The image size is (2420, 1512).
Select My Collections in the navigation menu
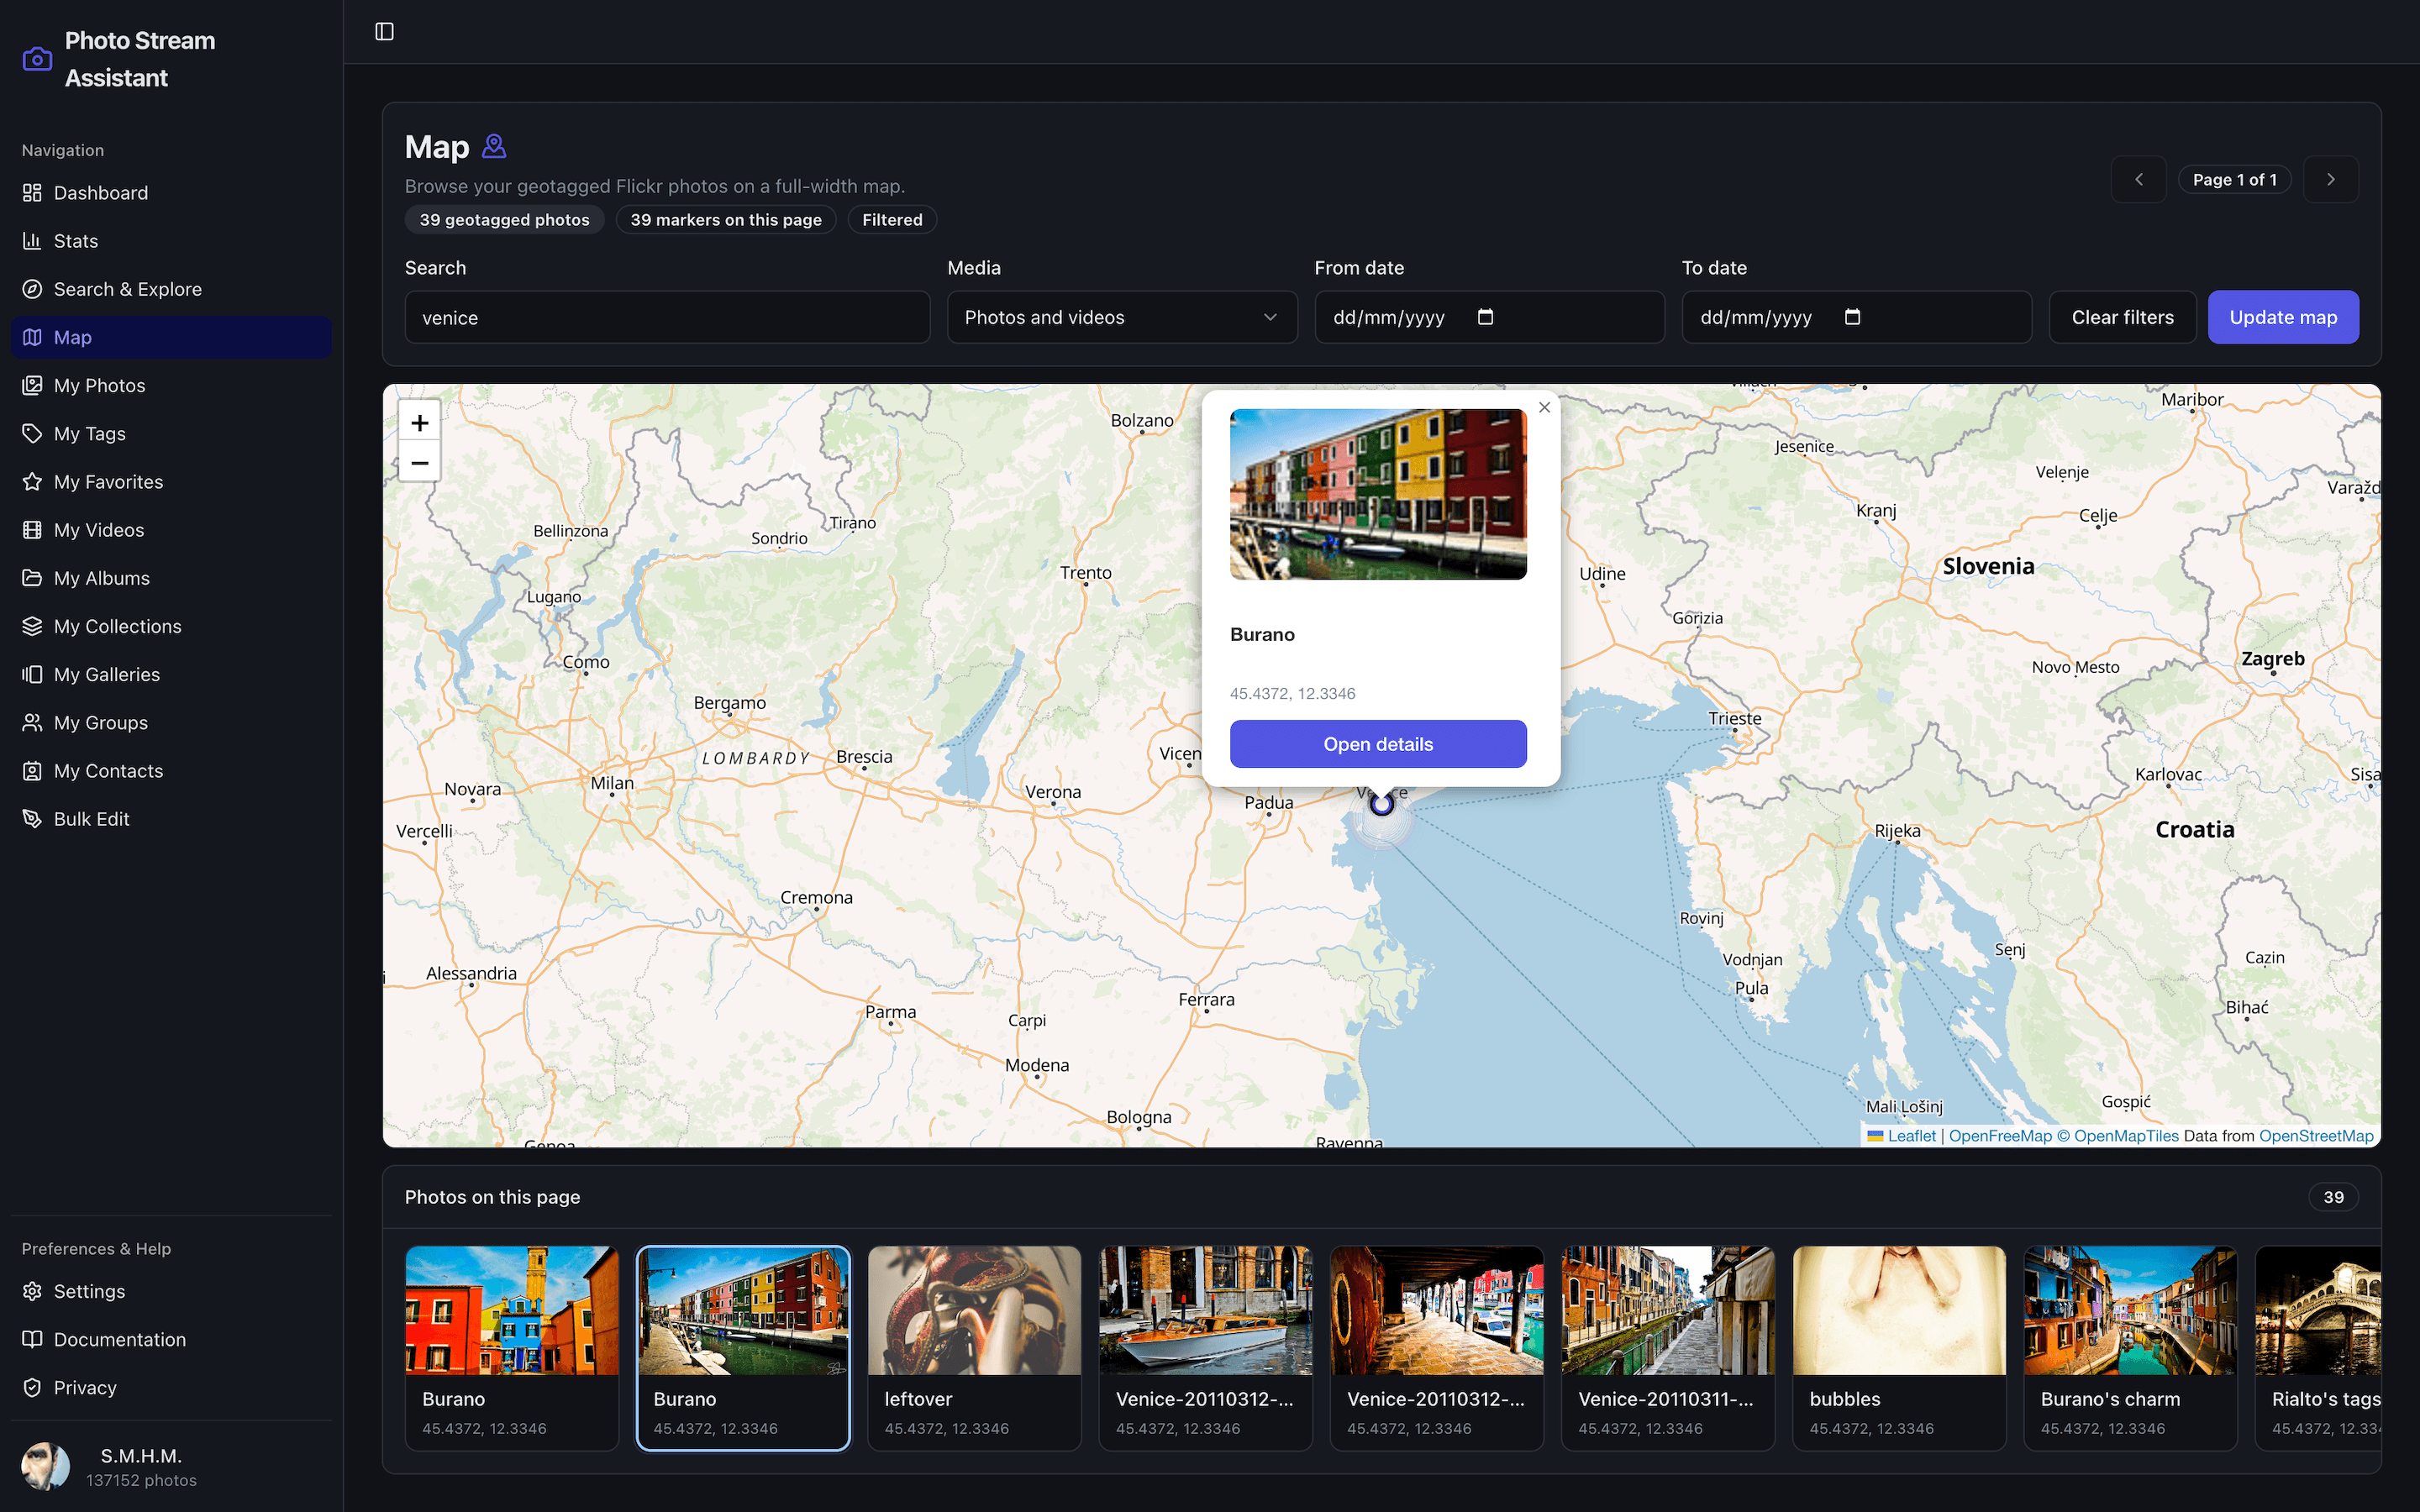[x=116, y=626]
